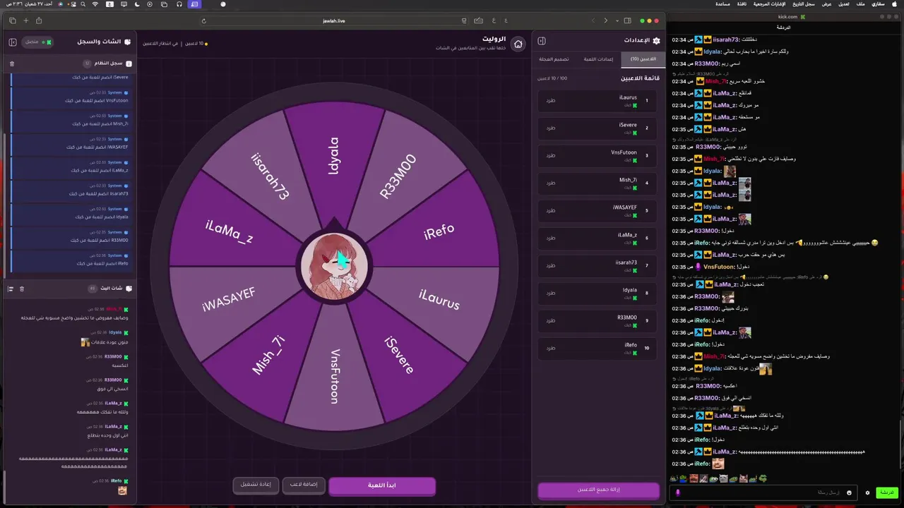Click the إعادة تشغيل button
The height and width of the screenshot is (508, 904).
click(256, 485)
